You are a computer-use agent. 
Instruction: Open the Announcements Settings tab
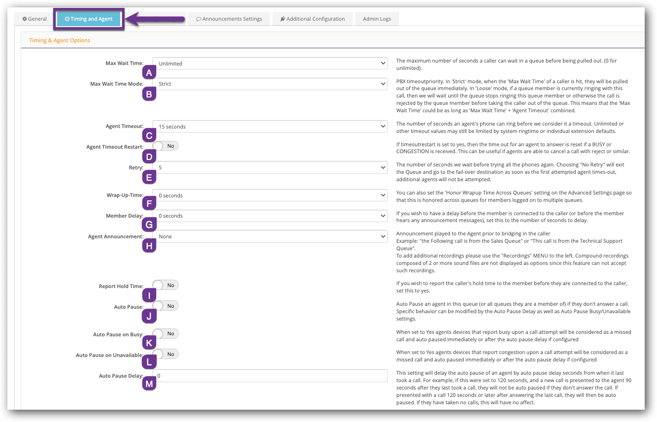229,19
